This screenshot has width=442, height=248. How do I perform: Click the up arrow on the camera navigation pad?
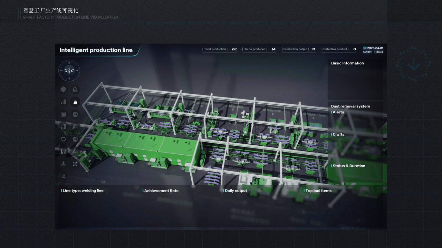point(69,63)
